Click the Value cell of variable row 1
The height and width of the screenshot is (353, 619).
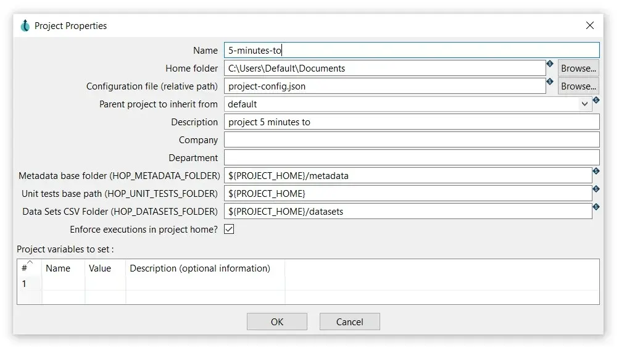(x=105, y=283)
